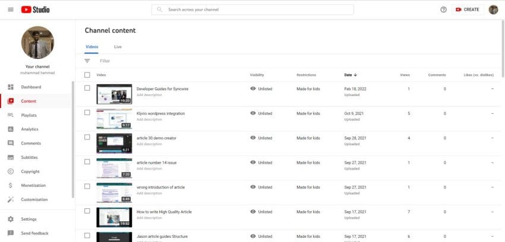This screenshot has width=505, height=242.
Task: Toggle the select-all videos header checkbox
Action: coord(87,75)
